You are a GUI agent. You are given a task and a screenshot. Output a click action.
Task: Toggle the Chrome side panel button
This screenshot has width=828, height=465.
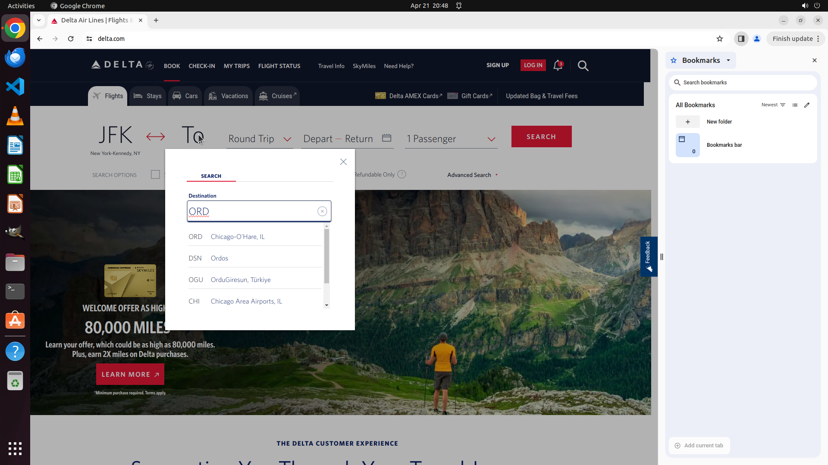[741, 39]
